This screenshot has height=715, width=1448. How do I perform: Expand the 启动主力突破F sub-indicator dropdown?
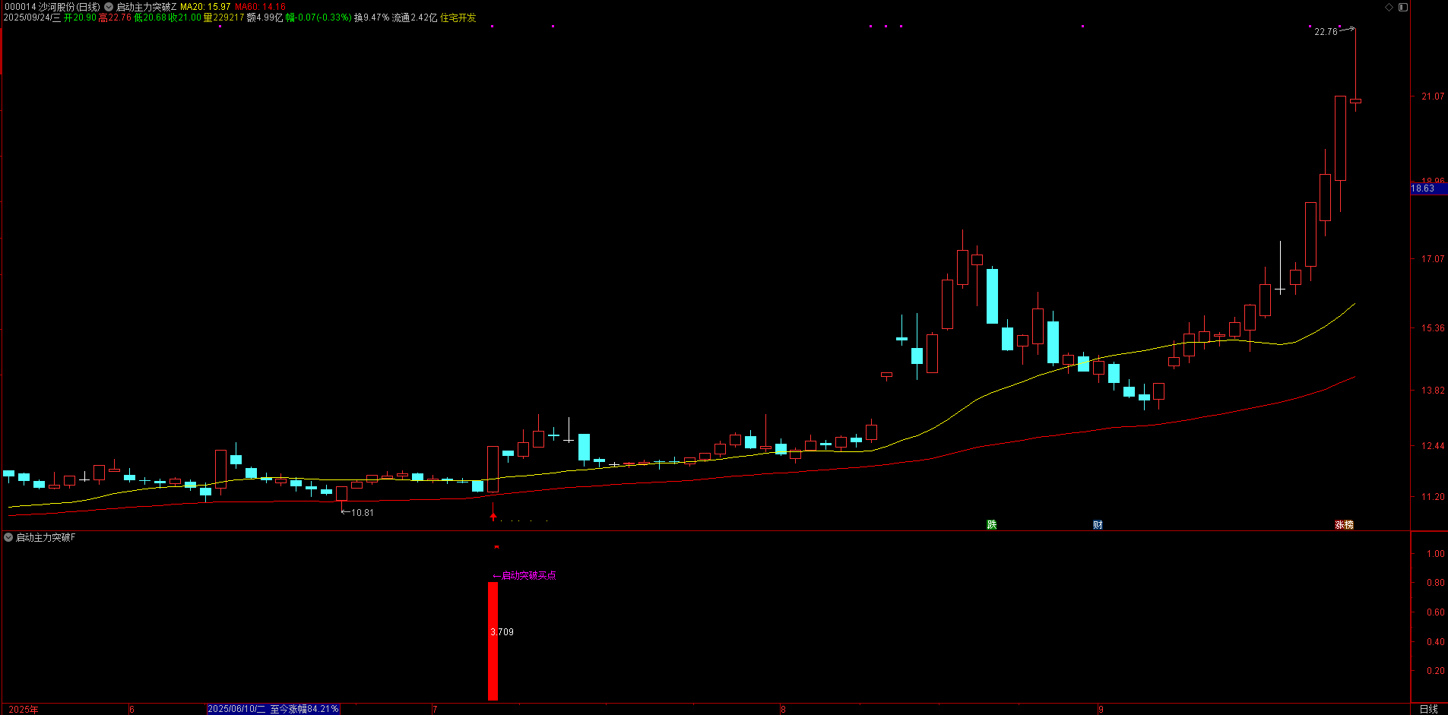coord(8,537)
